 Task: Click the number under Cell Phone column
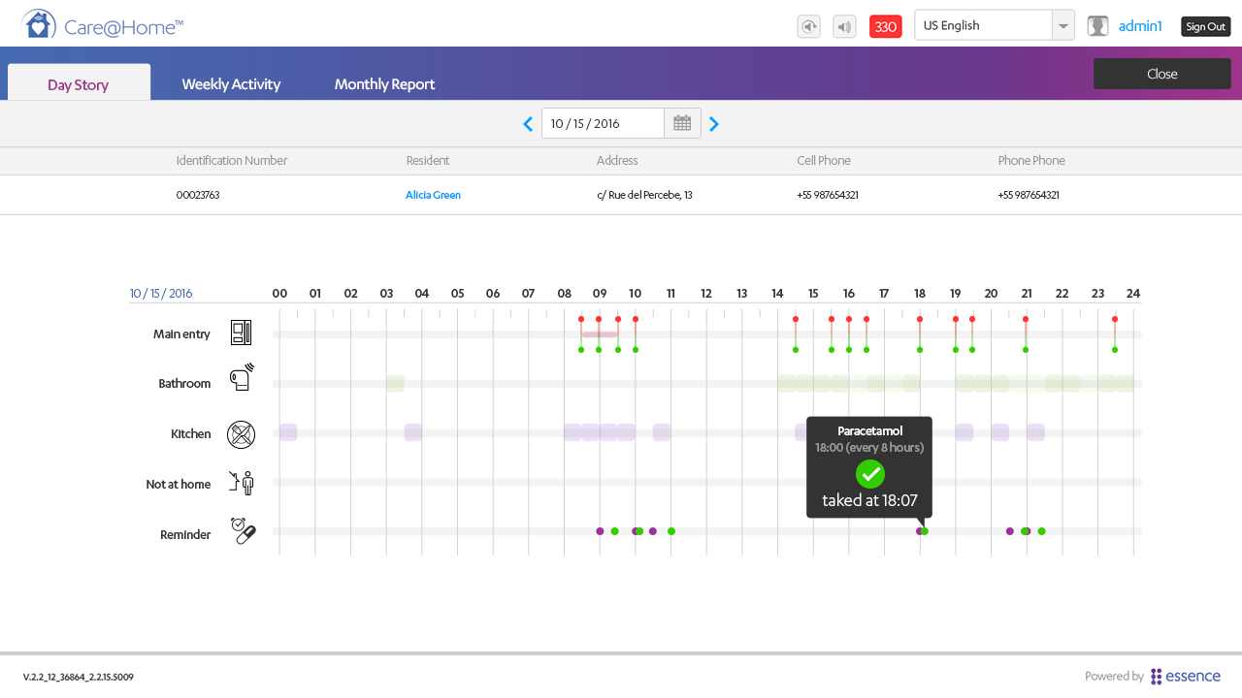click(828, 195)
